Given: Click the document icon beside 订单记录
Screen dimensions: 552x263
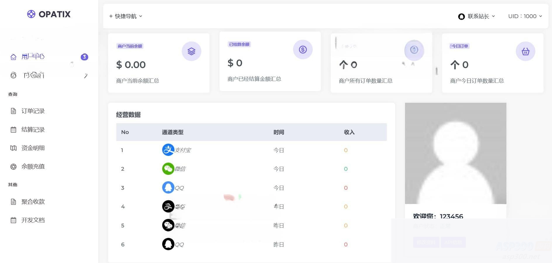Looking at the screenshot, I should click(13, 111).
